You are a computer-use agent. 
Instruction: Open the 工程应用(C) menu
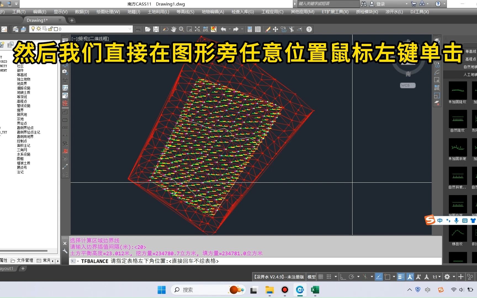[x=272, y=12]
